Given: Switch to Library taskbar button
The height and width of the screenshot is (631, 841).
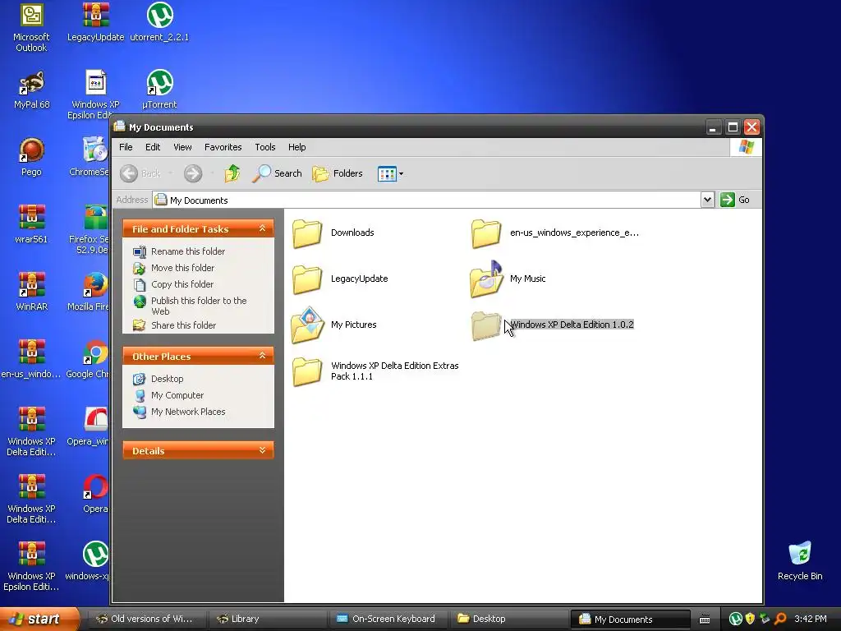Looking at the screenshot, I should [x=269, y=619].
